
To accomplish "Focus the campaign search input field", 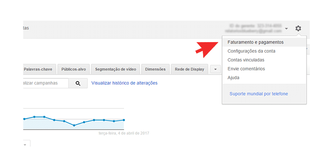I will pyautogui.click(x=46, y=83).
